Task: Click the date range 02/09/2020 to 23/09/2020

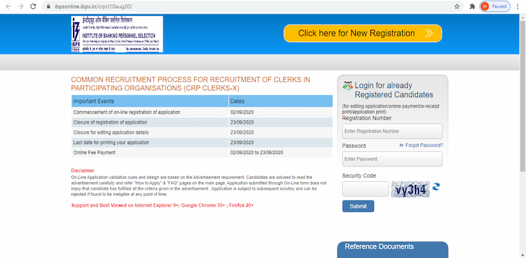Action: tap(257, 153)
